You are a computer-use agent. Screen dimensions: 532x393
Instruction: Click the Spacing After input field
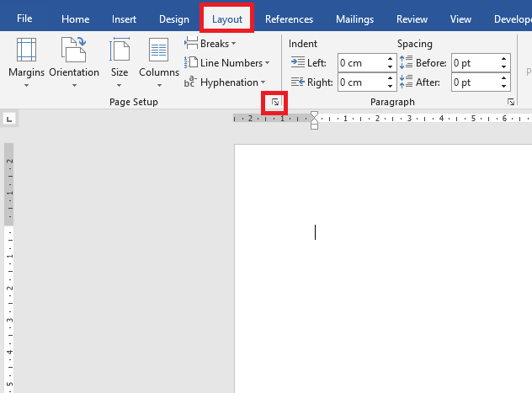(475, 82)
